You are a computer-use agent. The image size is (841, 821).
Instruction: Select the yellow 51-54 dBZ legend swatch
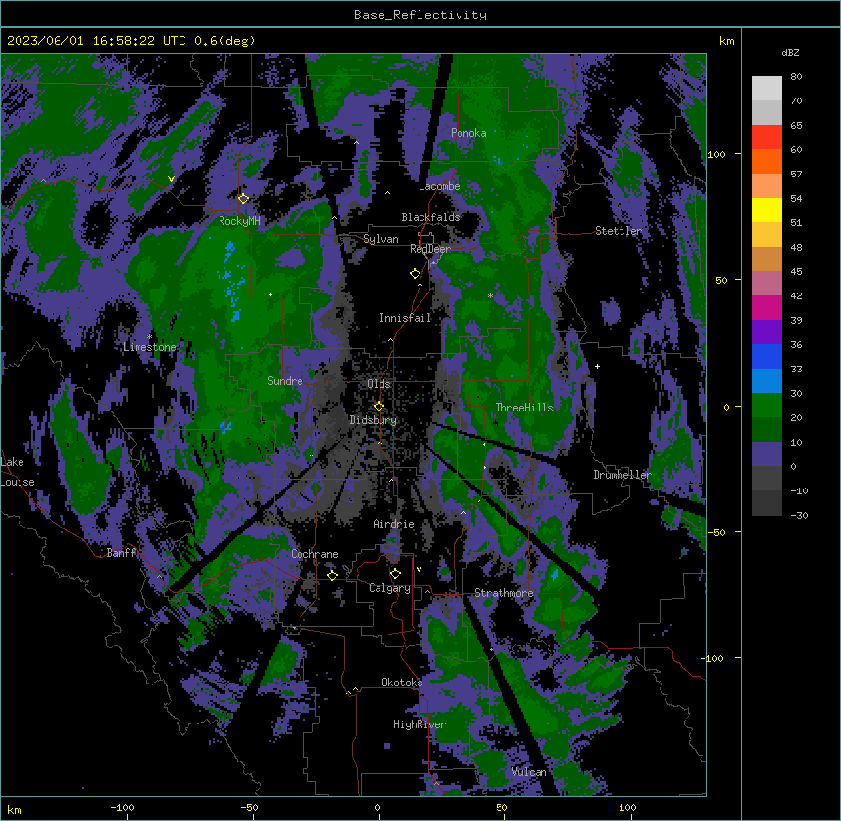click(767, 210)
